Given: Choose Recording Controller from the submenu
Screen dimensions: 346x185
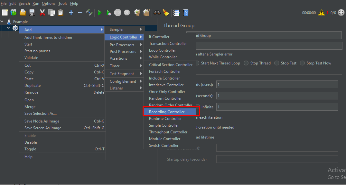Looking at the screenshot, I should click(170, 112).
